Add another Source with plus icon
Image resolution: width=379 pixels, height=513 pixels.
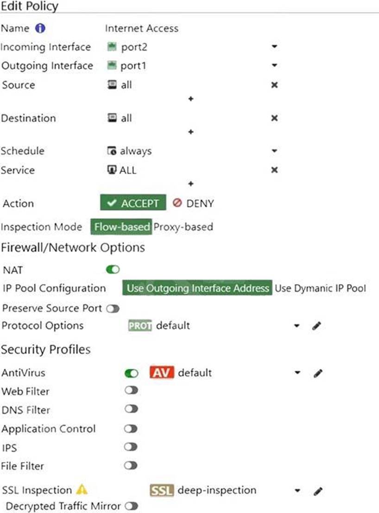pyautogui.click(x=190, y=99)
